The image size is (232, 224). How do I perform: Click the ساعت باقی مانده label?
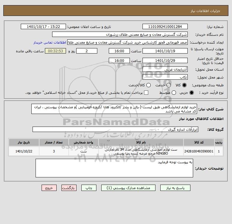(30, 51)
